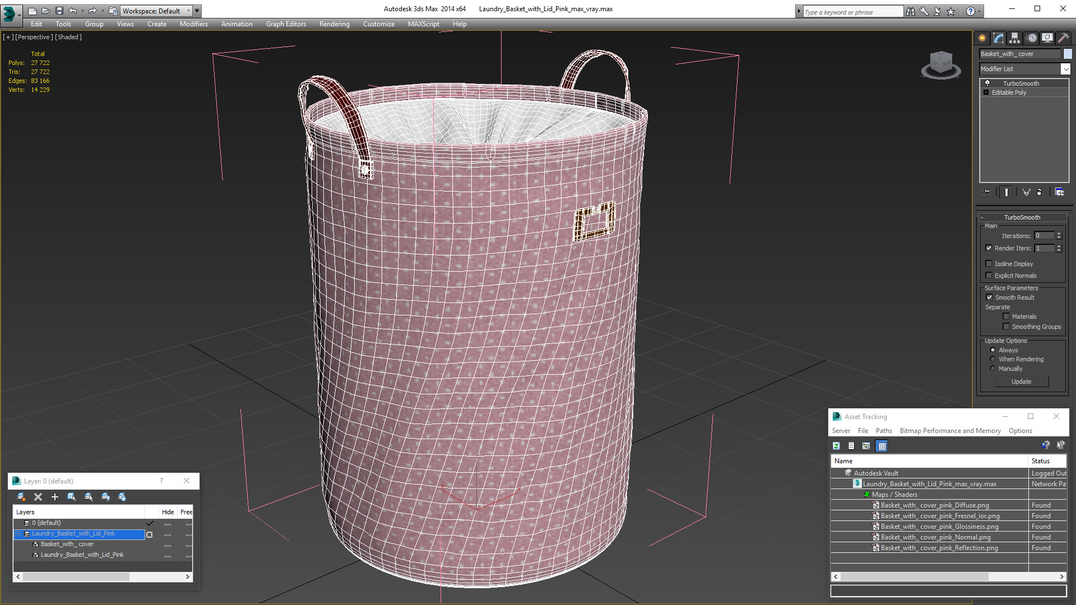The height and width of the screenshot is (605, 1076).
Task: Select Always update option
Action: point(992,350)
